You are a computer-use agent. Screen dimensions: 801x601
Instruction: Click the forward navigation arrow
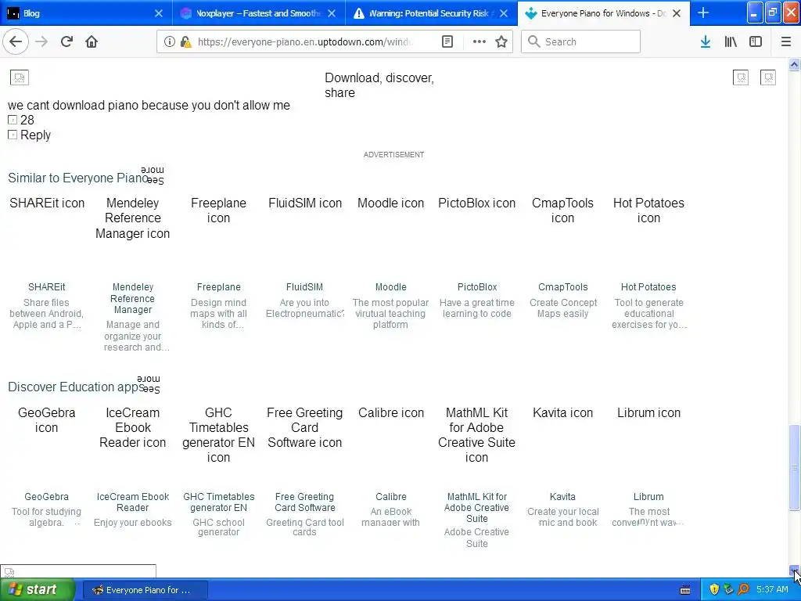41,42
